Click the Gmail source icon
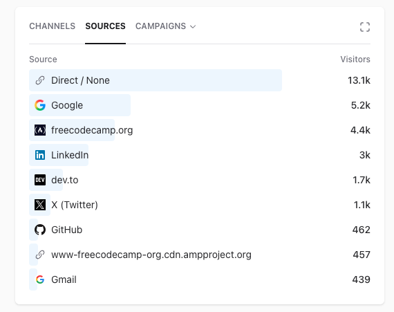This screenshot has height=312, width=394. point(40,279)
